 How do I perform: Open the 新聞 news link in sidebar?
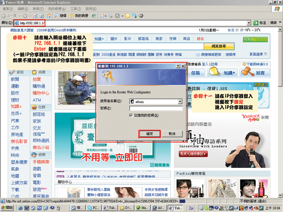[x=15, y=79]
